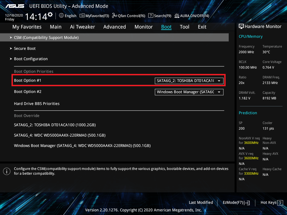The width and height of the screenshot is (287, 215).
Task: Click the Version 2.20.1276 copyright text
Action: [143, 210]
